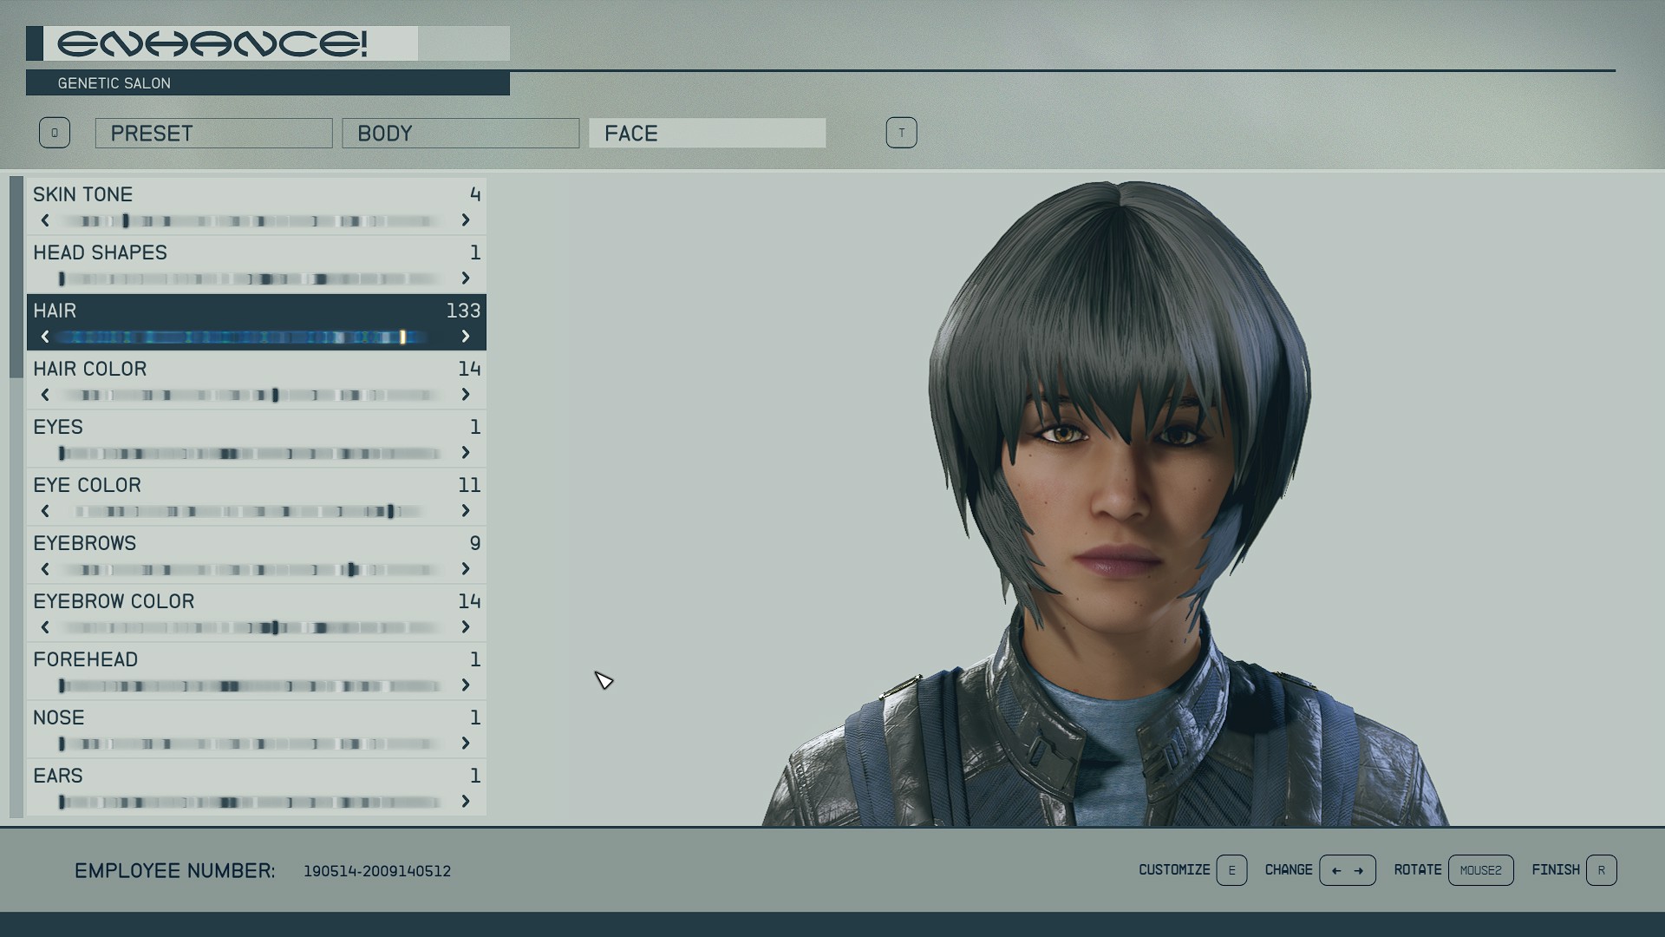
Task: Click the Hair value 133
Action: click(463, 311)
